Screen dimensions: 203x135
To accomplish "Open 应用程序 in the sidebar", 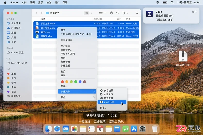I will click(14, 28).
